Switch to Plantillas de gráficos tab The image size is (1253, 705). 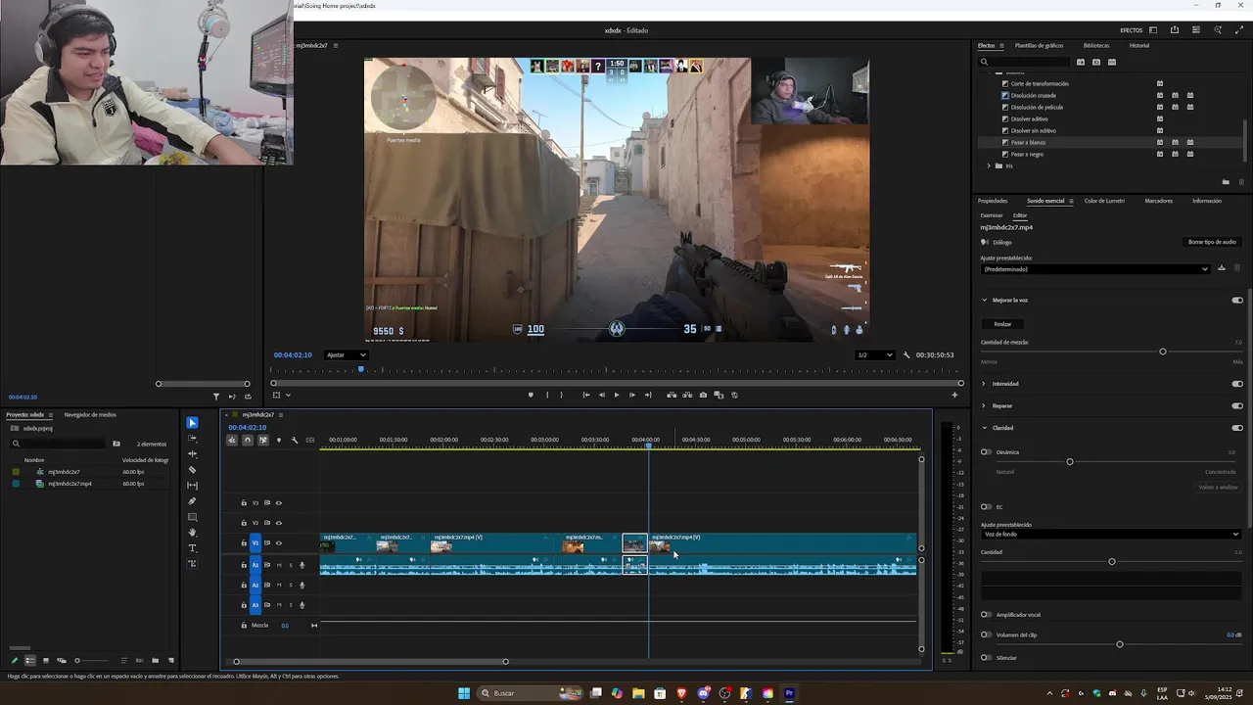coord(1039,46)
